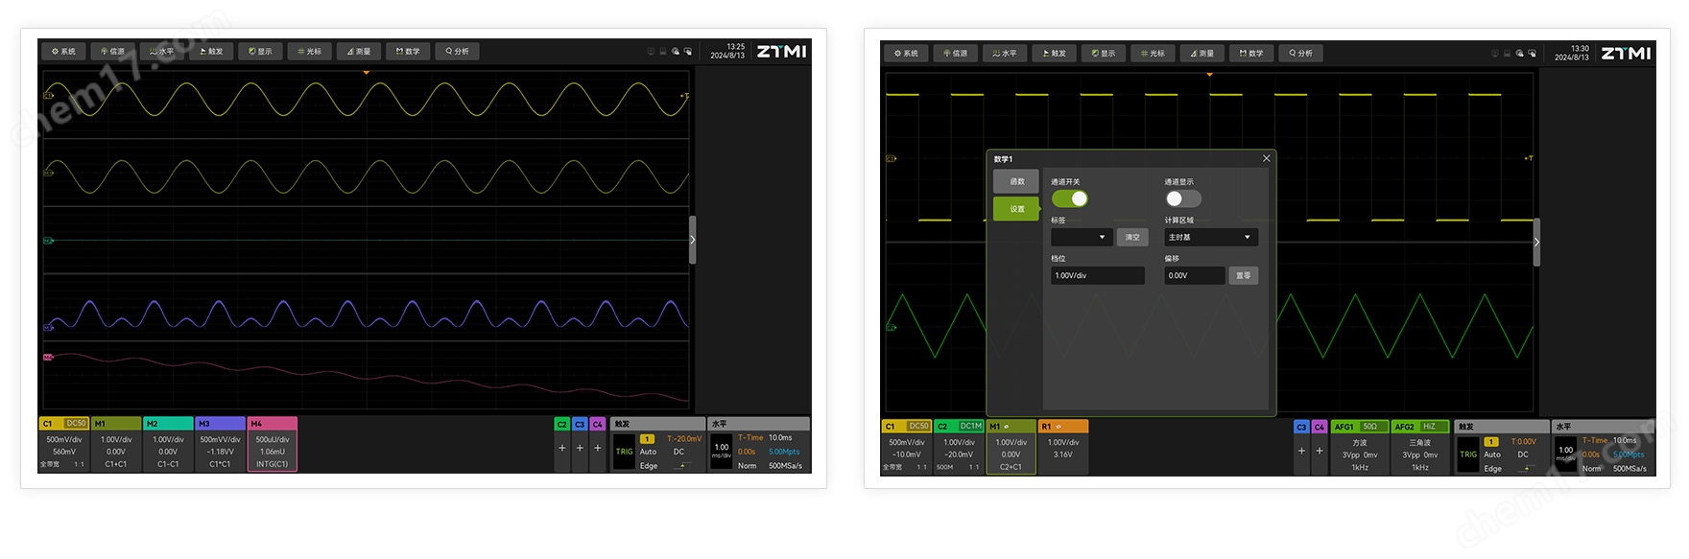Select M1 C2+C1 card in right screen

click(x=1011, y=447)
